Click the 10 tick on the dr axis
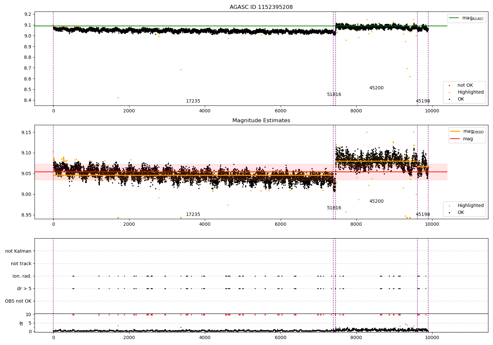This screenshot has height=345, width=493. tap(28, 315)
